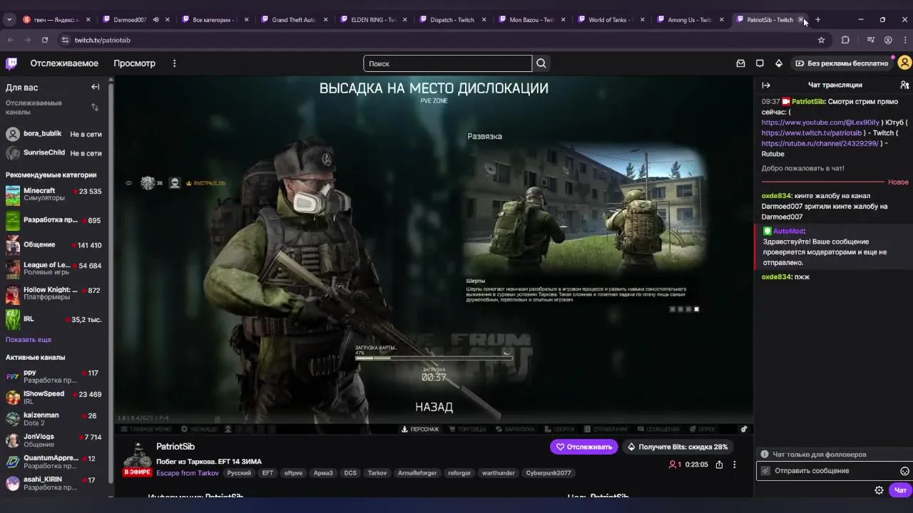Open browser tab search dropdown
913x513 pixels.
(x=9, y=19)
